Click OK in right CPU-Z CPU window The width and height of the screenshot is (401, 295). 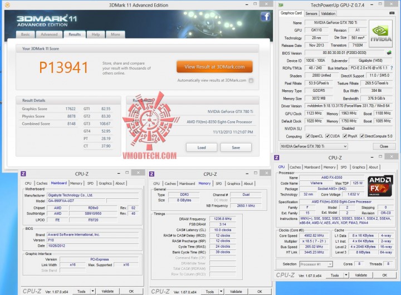tap(385, 275)
